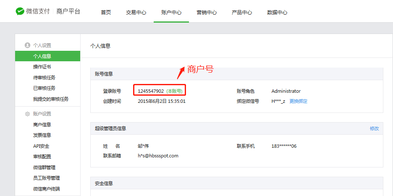Go to 营销中心 tab
Image resolution: width=393 pixels, height=196 pixels.
[x=207, y=12]
